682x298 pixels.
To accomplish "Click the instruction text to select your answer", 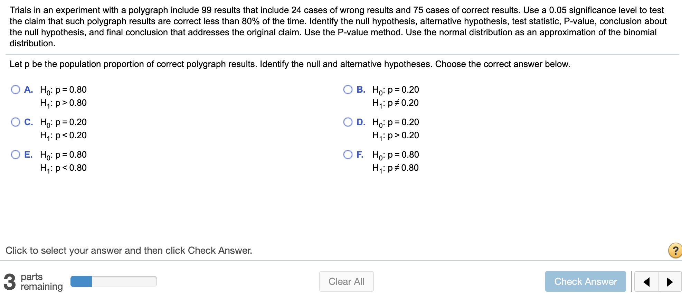I will [x=129, y=250].
